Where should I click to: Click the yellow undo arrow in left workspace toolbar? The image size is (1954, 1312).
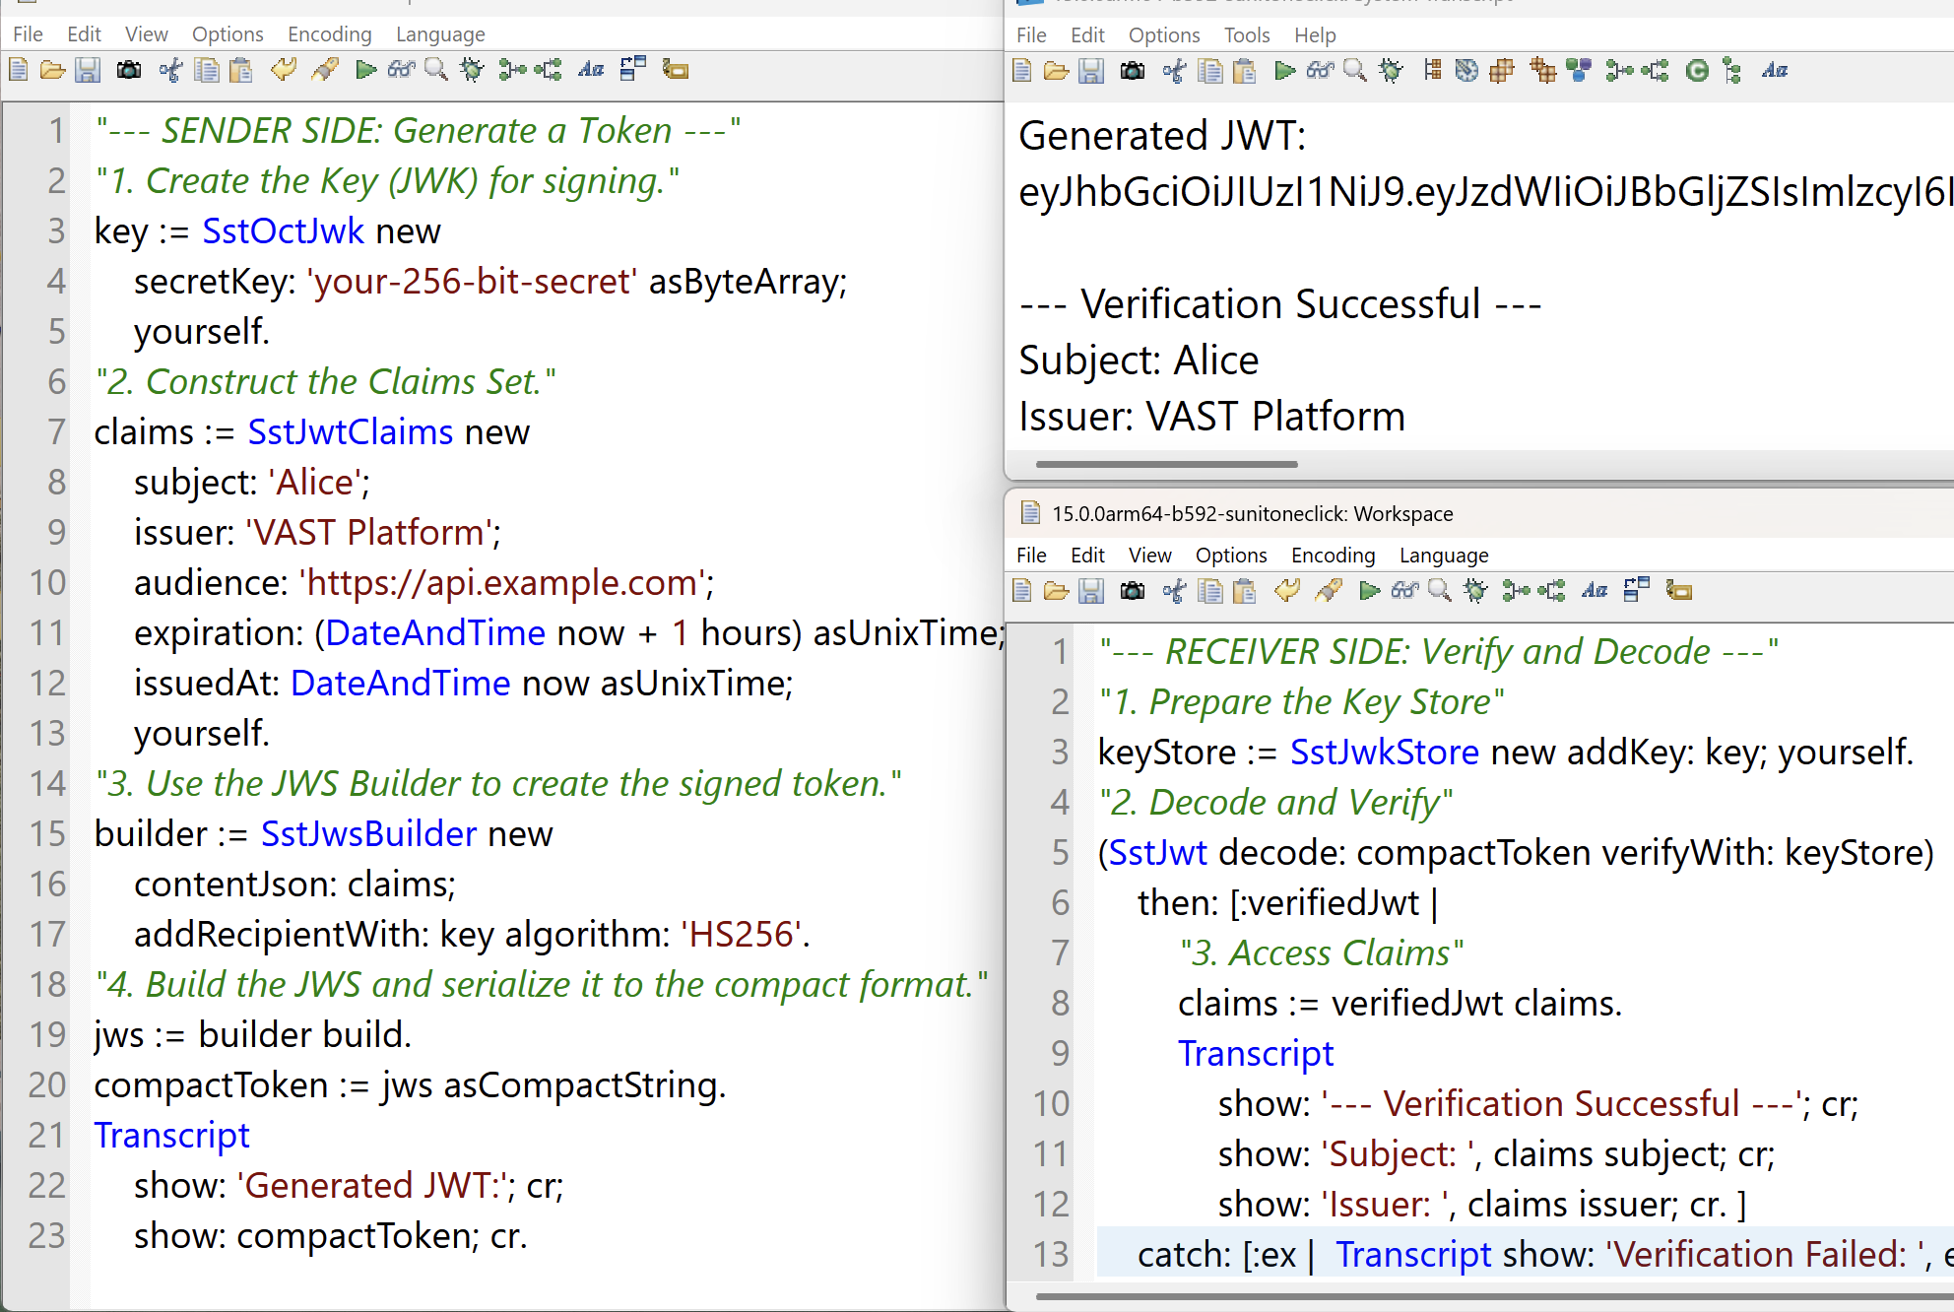coord(284,70)
